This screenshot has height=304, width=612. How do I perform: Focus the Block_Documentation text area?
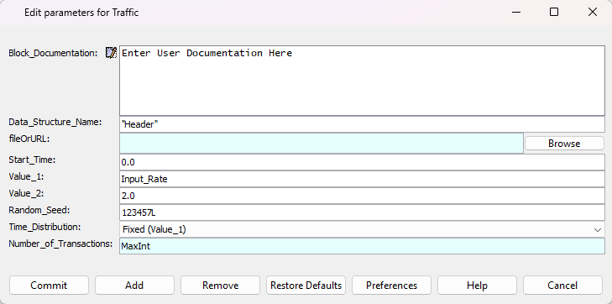(362, 81)
